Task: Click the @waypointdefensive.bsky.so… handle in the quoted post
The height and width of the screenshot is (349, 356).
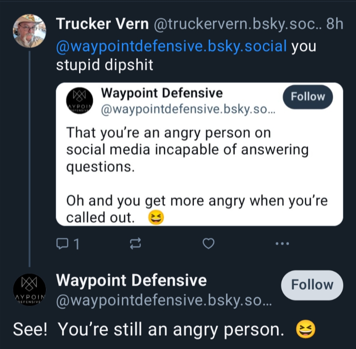Action: (x=188, y=110)
